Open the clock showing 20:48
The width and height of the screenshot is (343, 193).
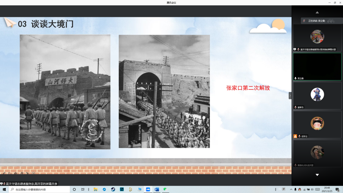click(x=327, y=190)
